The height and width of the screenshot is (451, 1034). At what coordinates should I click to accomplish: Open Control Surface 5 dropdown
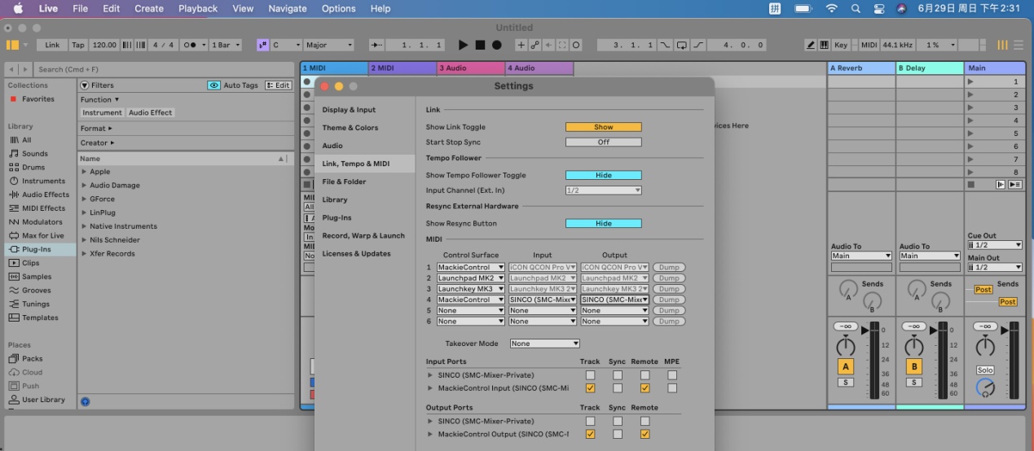coord(471,310)
